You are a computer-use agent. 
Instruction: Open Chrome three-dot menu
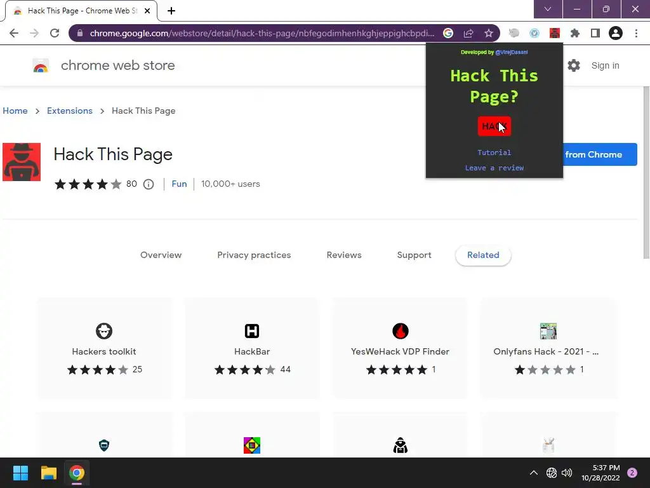[636, 33]
